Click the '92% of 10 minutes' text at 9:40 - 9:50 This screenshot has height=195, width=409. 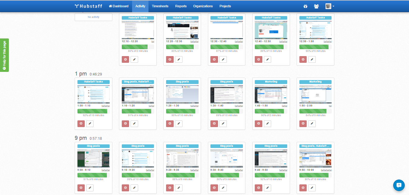(271, 180)
